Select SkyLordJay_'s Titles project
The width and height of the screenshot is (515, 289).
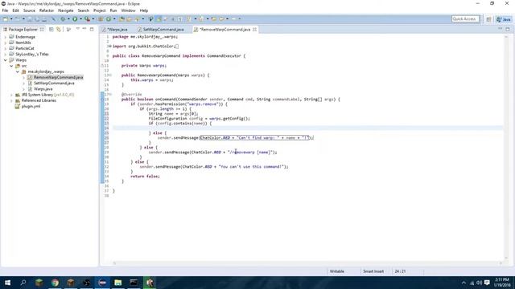[32, 55]
